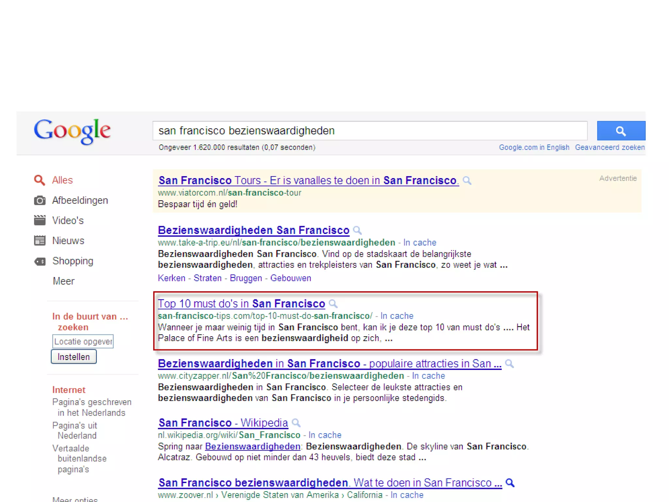Click the Kerken sitelink
The height and width of the screenshot is (502, 669).
pos(171,278)
